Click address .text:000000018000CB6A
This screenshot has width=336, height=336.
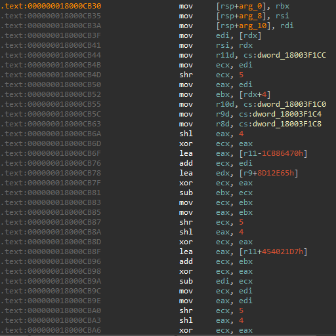51,134
